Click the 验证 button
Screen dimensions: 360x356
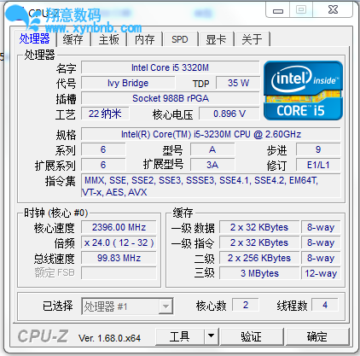[252, 336]
